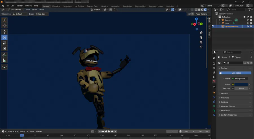Expand the Mist Pass panel
This screenshot has height=139, width=254.
(225, 98)
